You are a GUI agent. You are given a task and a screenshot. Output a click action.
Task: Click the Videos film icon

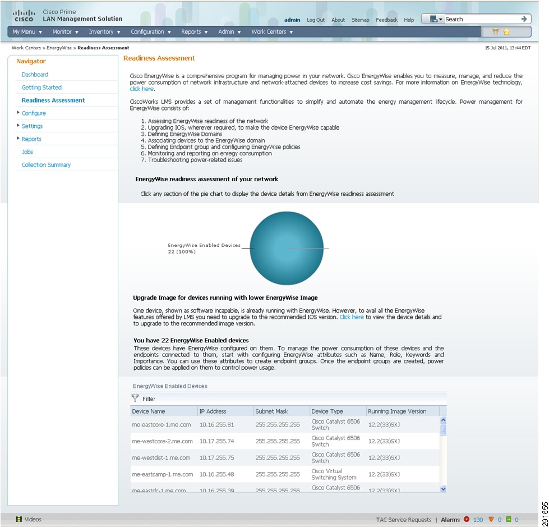[19, 519]
